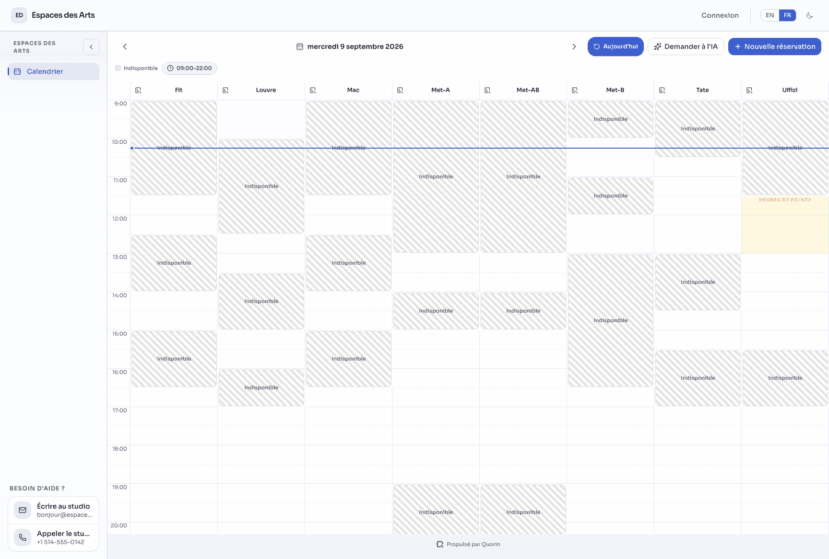This screenshot has height=559, width=829.
Task: Click the current time indicator dot
Action: [132, 148]
